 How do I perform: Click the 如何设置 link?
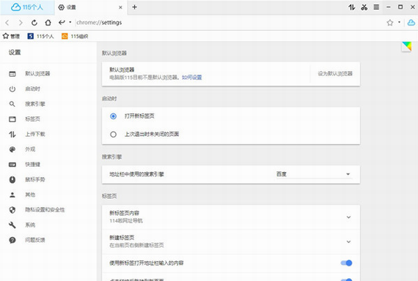191,78
